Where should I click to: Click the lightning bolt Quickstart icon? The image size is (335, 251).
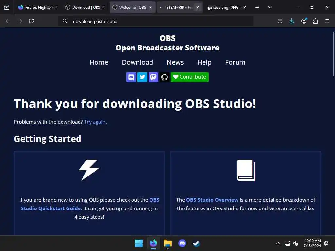pyautogui.click(x=89, y=170)
